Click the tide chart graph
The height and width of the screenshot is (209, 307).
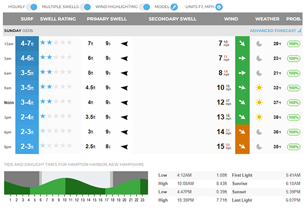76,183
